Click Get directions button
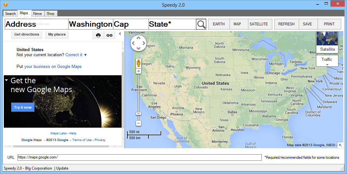Screen dimensions: 347x174 27,35
